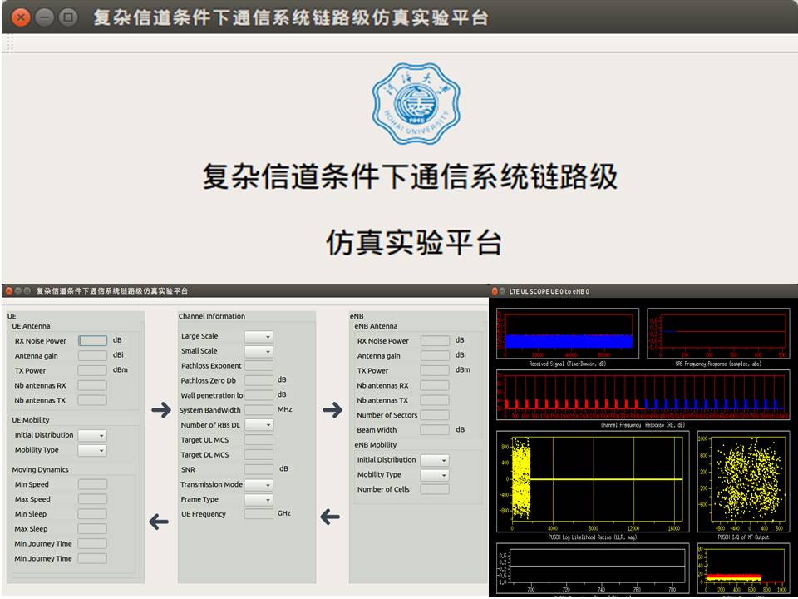
Task: Select the UE Nb antennas RX field
Action: [x=92, y=385]
